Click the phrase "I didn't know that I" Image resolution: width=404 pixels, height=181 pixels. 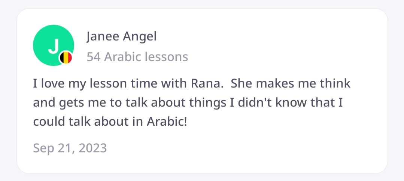coord(286,102)
